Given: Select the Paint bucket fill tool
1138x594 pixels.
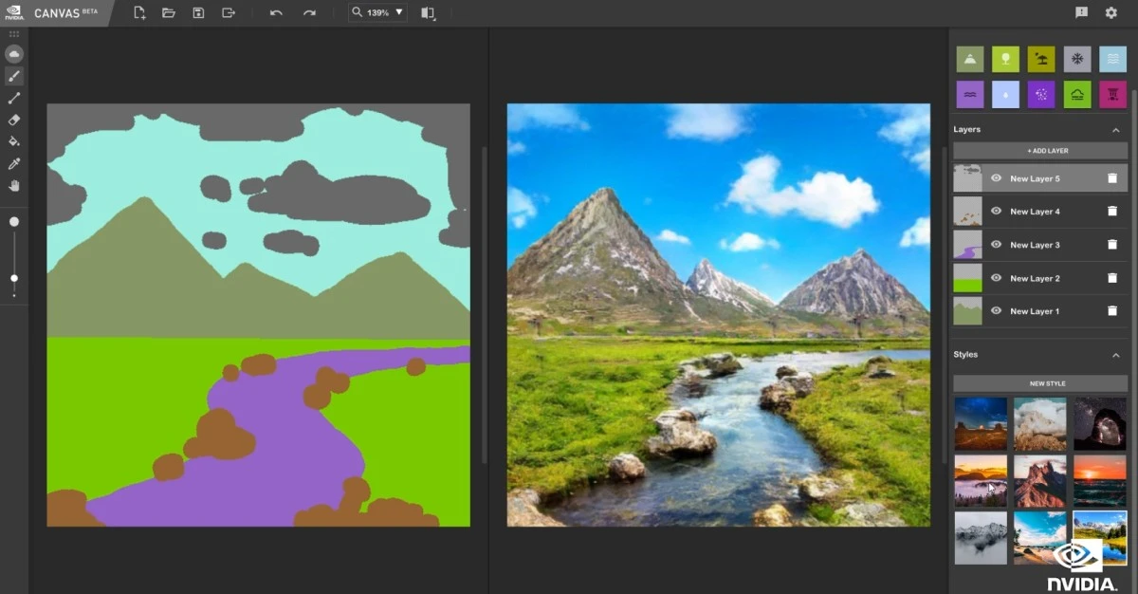Looking at the screenshot, I should point(13,140).
